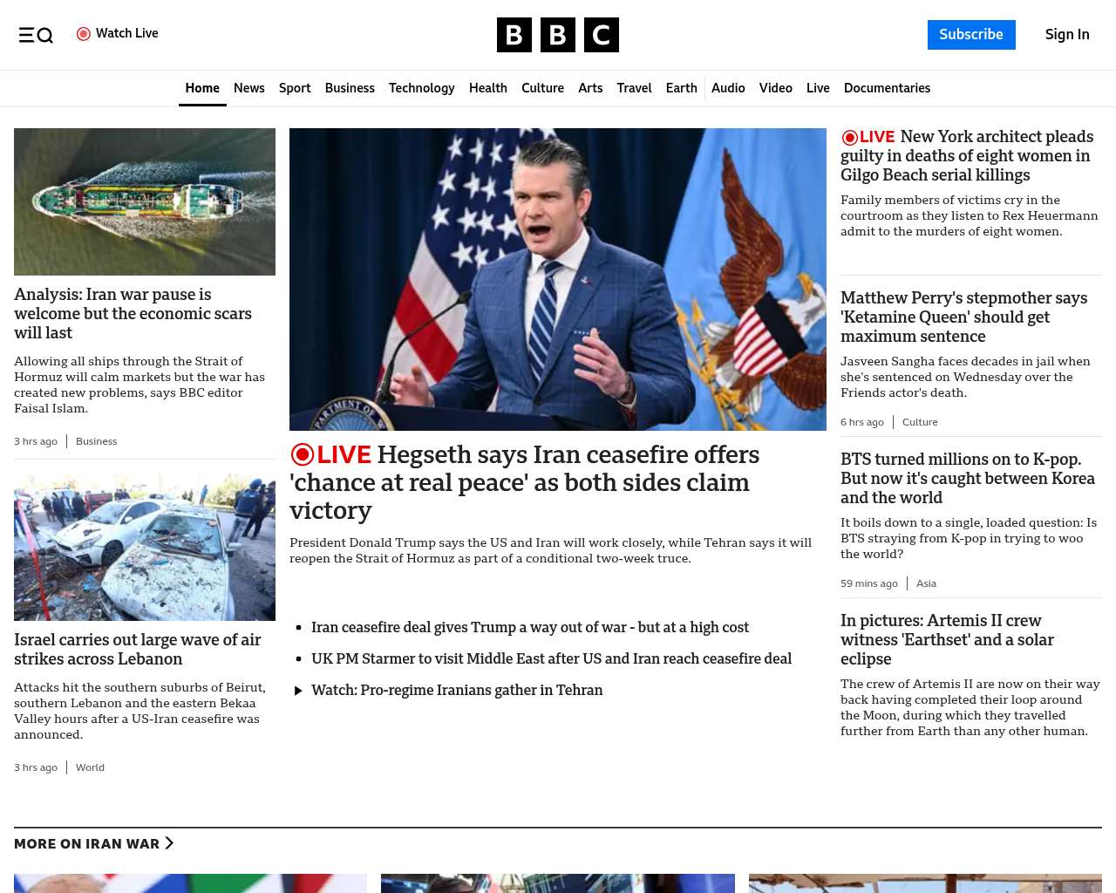Expand More on Iran War chevron

(x=169, y=843)
